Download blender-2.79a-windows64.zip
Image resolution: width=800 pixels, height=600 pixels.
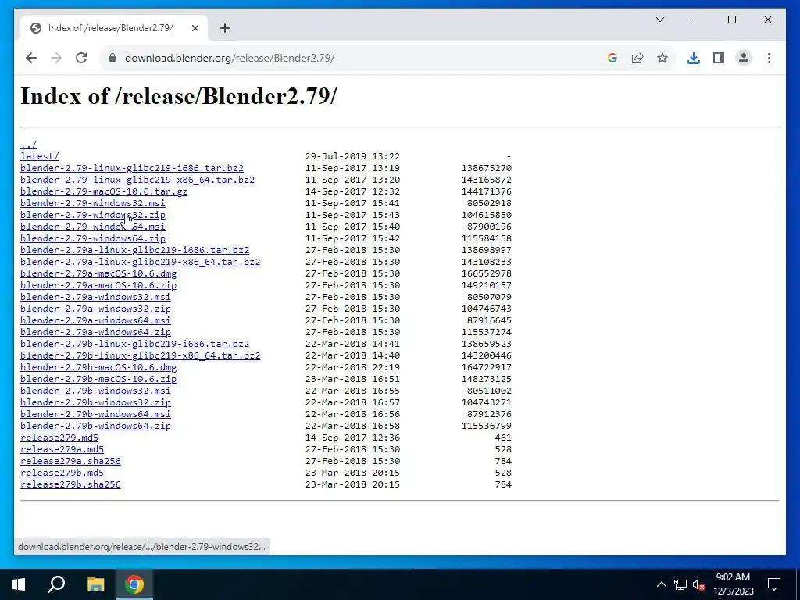click(96, 332)
